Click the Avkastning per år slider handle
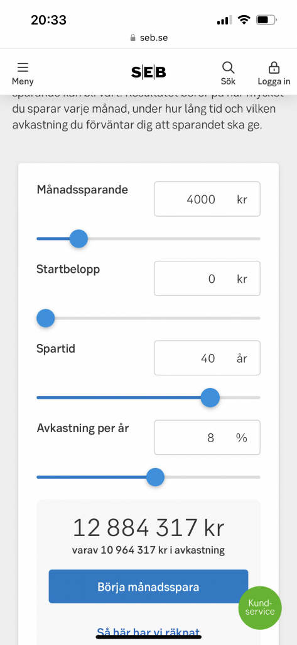 pyautogui.click(x=155, y=477)
